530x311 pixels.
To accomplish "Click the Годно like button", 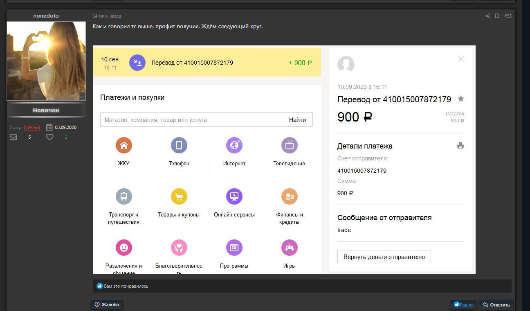I will [x=463, y=305].
